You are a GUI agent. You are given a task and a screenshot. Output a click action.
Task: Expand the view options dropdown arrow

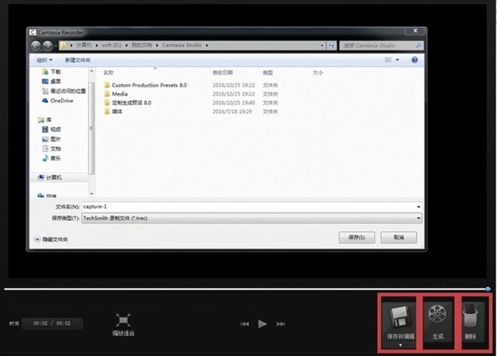pyautogui.click(x=397, y=59)
